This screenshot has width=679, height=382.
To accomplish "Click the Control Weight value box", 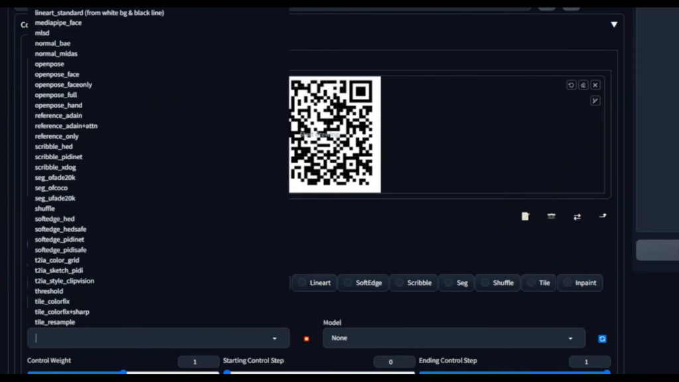I will [199, 361].
